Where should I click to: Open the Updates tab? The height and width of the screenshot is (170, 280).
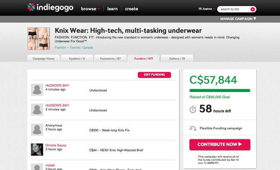pyautogui.click(x=77, y=59)
